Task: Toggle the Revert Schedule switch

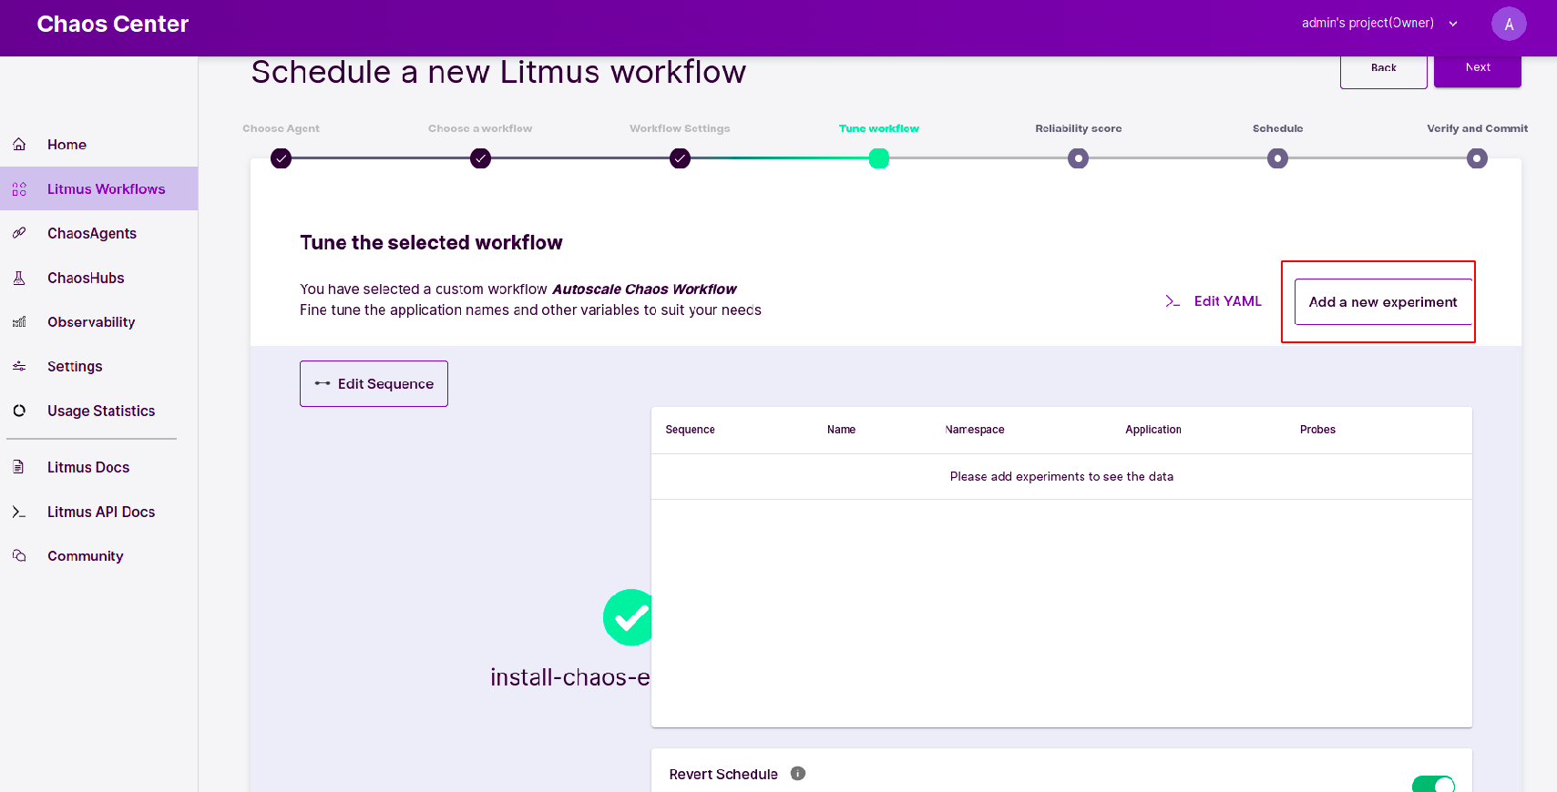Action: click(1433, 784)
